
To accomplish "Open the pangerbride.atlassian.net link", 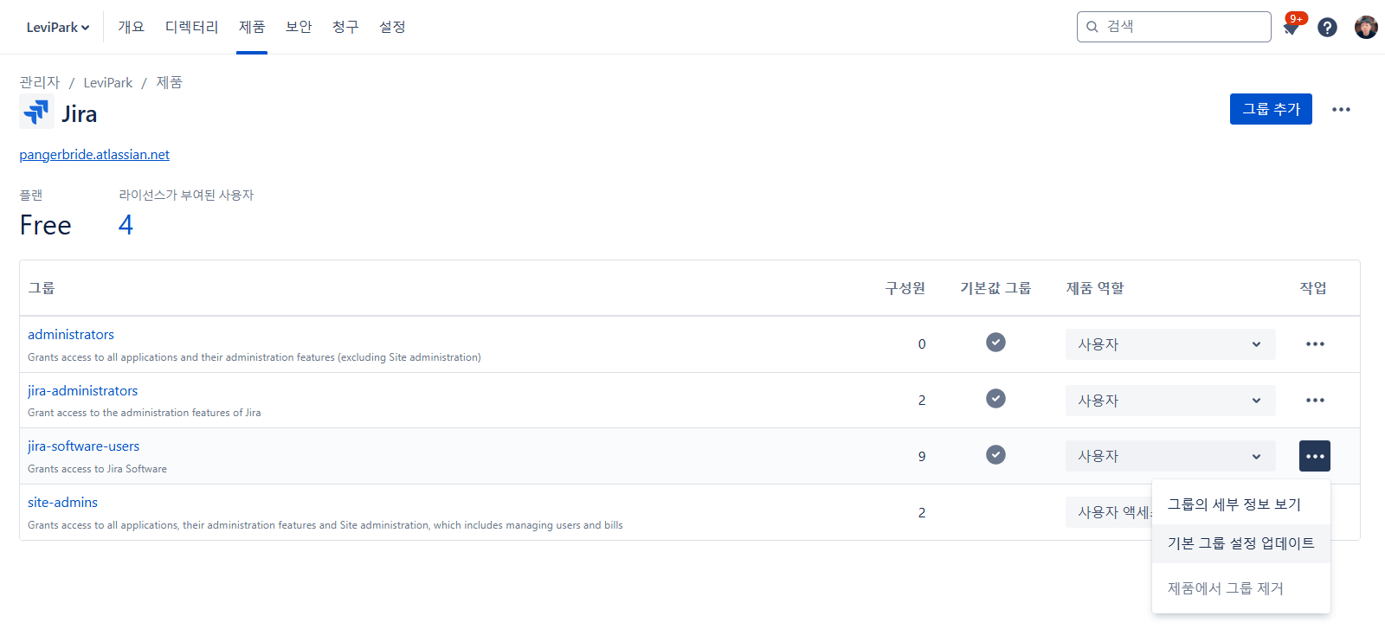I will 94,155.
